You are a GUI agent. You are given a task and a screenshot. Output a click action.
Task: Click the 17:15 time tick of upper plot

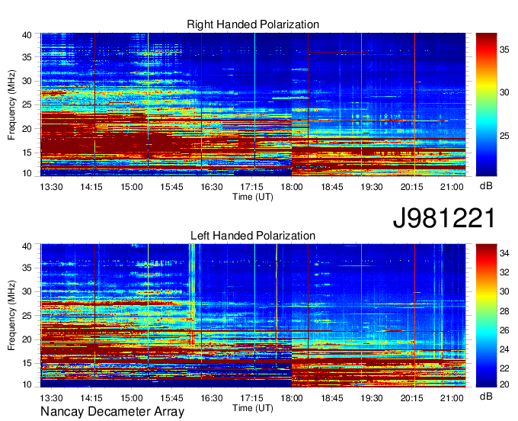coord(251,187)
